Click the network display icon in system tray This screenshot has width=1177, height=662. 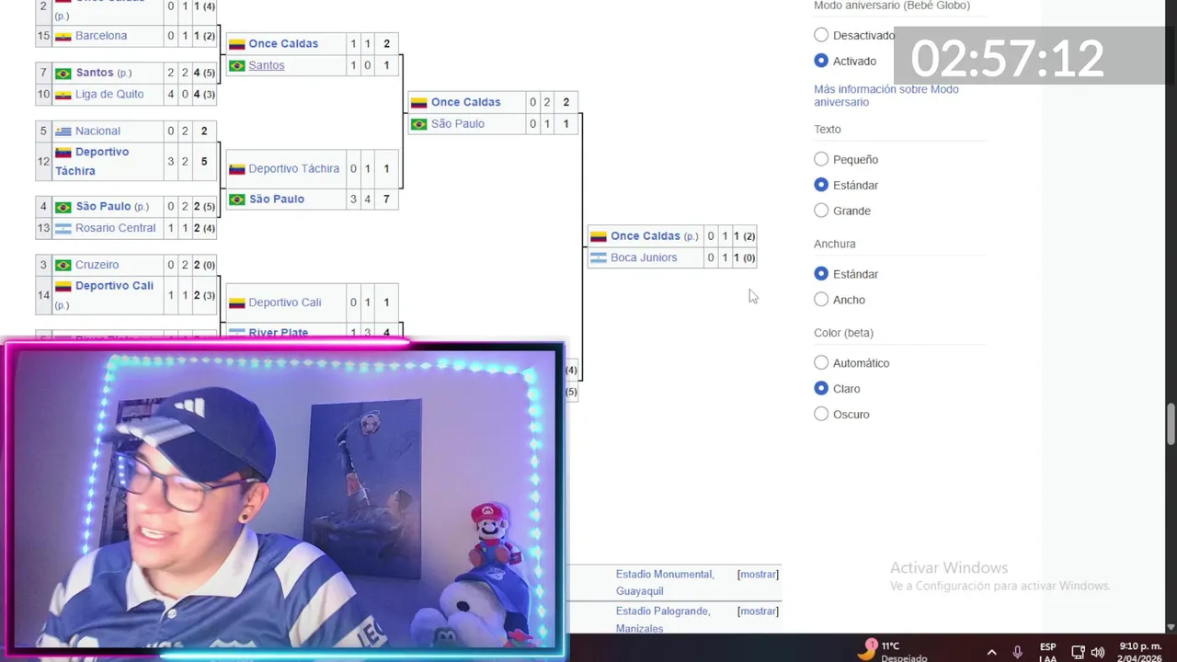[x=1078, y=652]
